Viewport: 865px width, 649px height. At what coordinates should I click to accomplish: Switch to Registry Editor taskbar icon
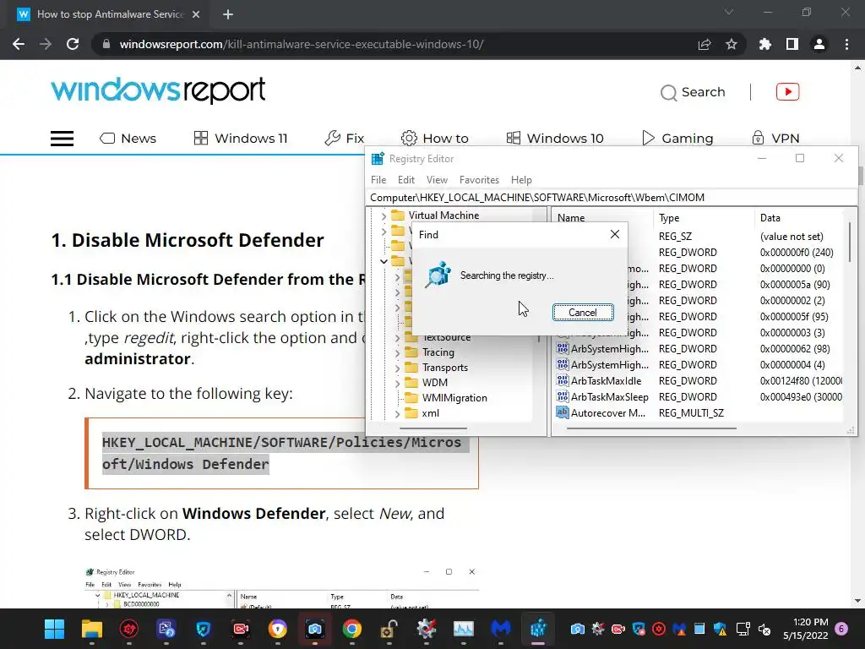click(x=538, y=629)
